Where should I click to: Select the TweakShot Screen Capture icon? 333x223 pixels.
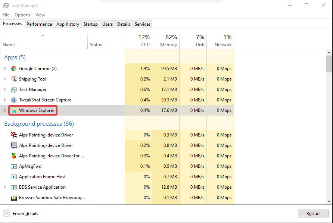pyautogui.click(x=14, y=100)
